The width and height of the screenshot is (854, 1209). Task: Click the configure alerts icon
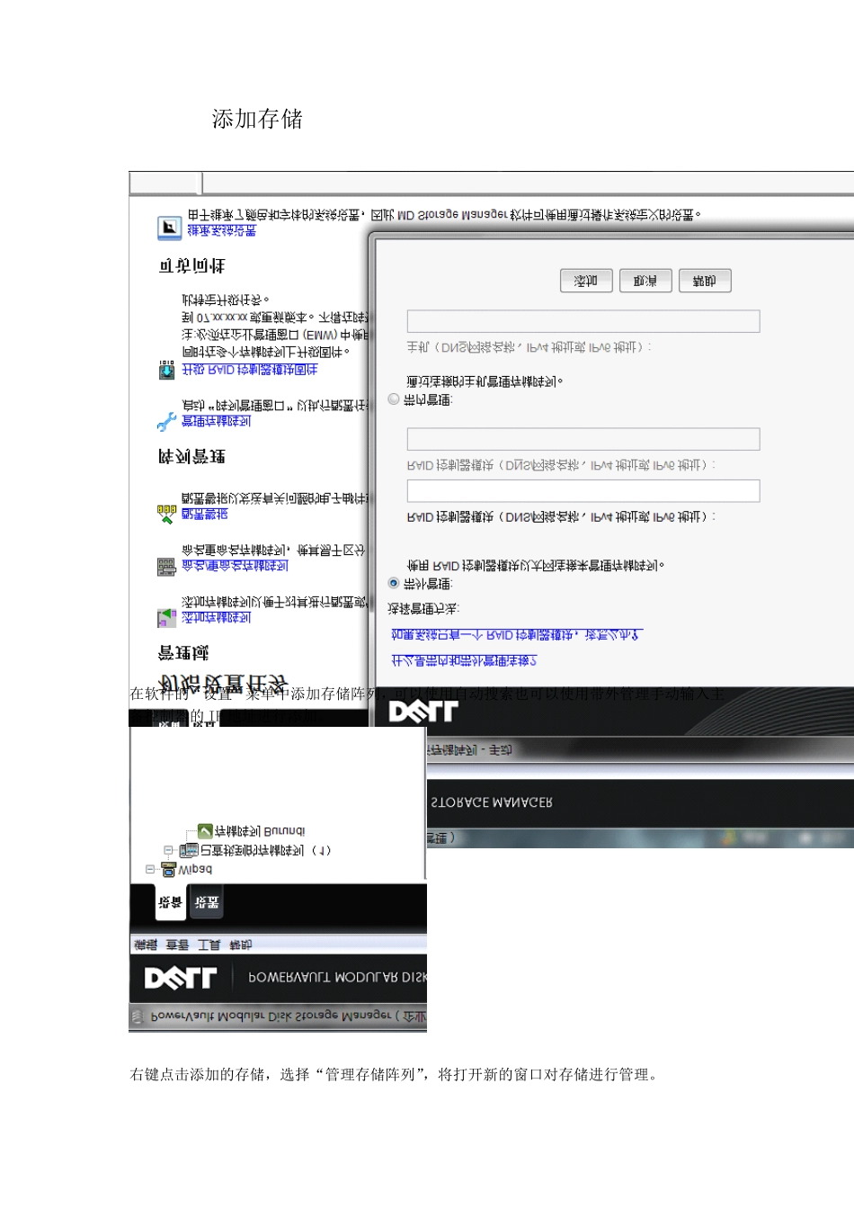pos(167,514)
